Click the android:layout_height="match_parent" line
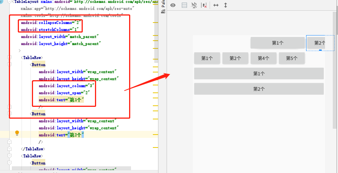 click(x=61, y=44)
